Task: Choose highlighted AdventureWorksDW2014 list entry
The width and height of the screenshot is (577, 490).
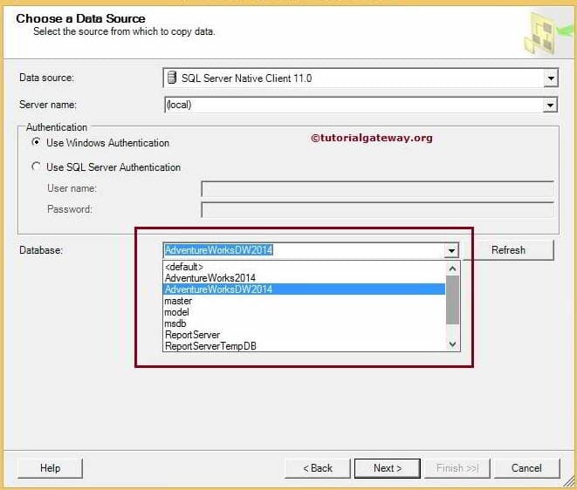Action: pyautogui.click(x=304, y=289)
